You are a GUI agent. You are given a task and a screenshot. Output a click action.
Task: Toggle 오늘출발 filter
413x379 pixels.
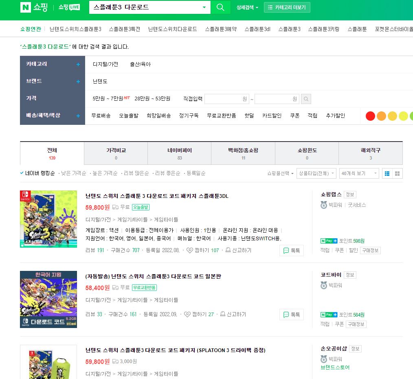pos(129,115)
